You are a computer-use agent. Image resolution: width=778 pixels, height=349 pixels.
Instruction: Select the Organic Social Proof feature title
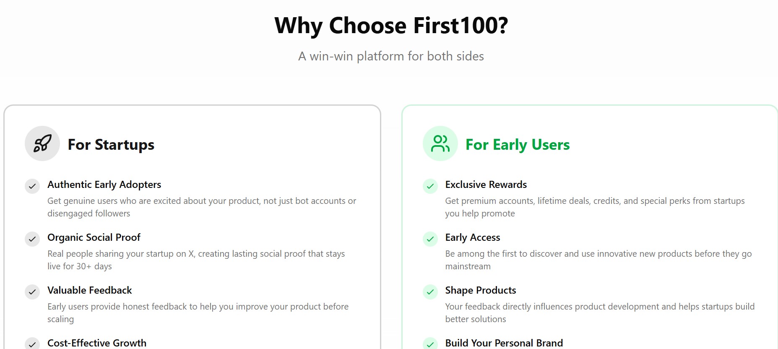click(x=94, y=237)
